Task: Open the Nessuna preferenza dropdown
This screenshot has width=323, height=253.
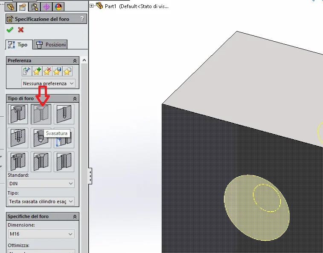Action: click(48, 83)
